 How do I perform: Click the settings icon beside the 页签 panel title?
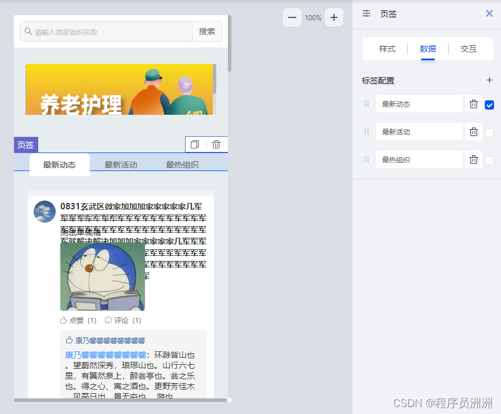click(x=366, y=13)
